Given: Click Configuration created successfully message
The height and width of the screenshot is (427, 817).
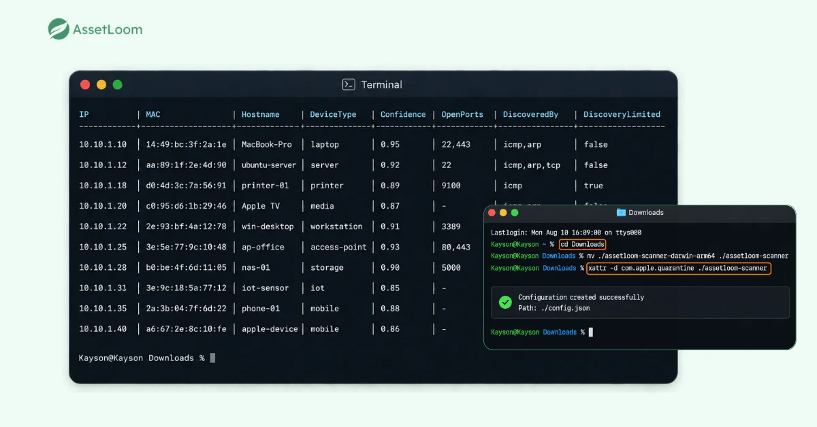Looking at the screenshot, I should [581, 297].
